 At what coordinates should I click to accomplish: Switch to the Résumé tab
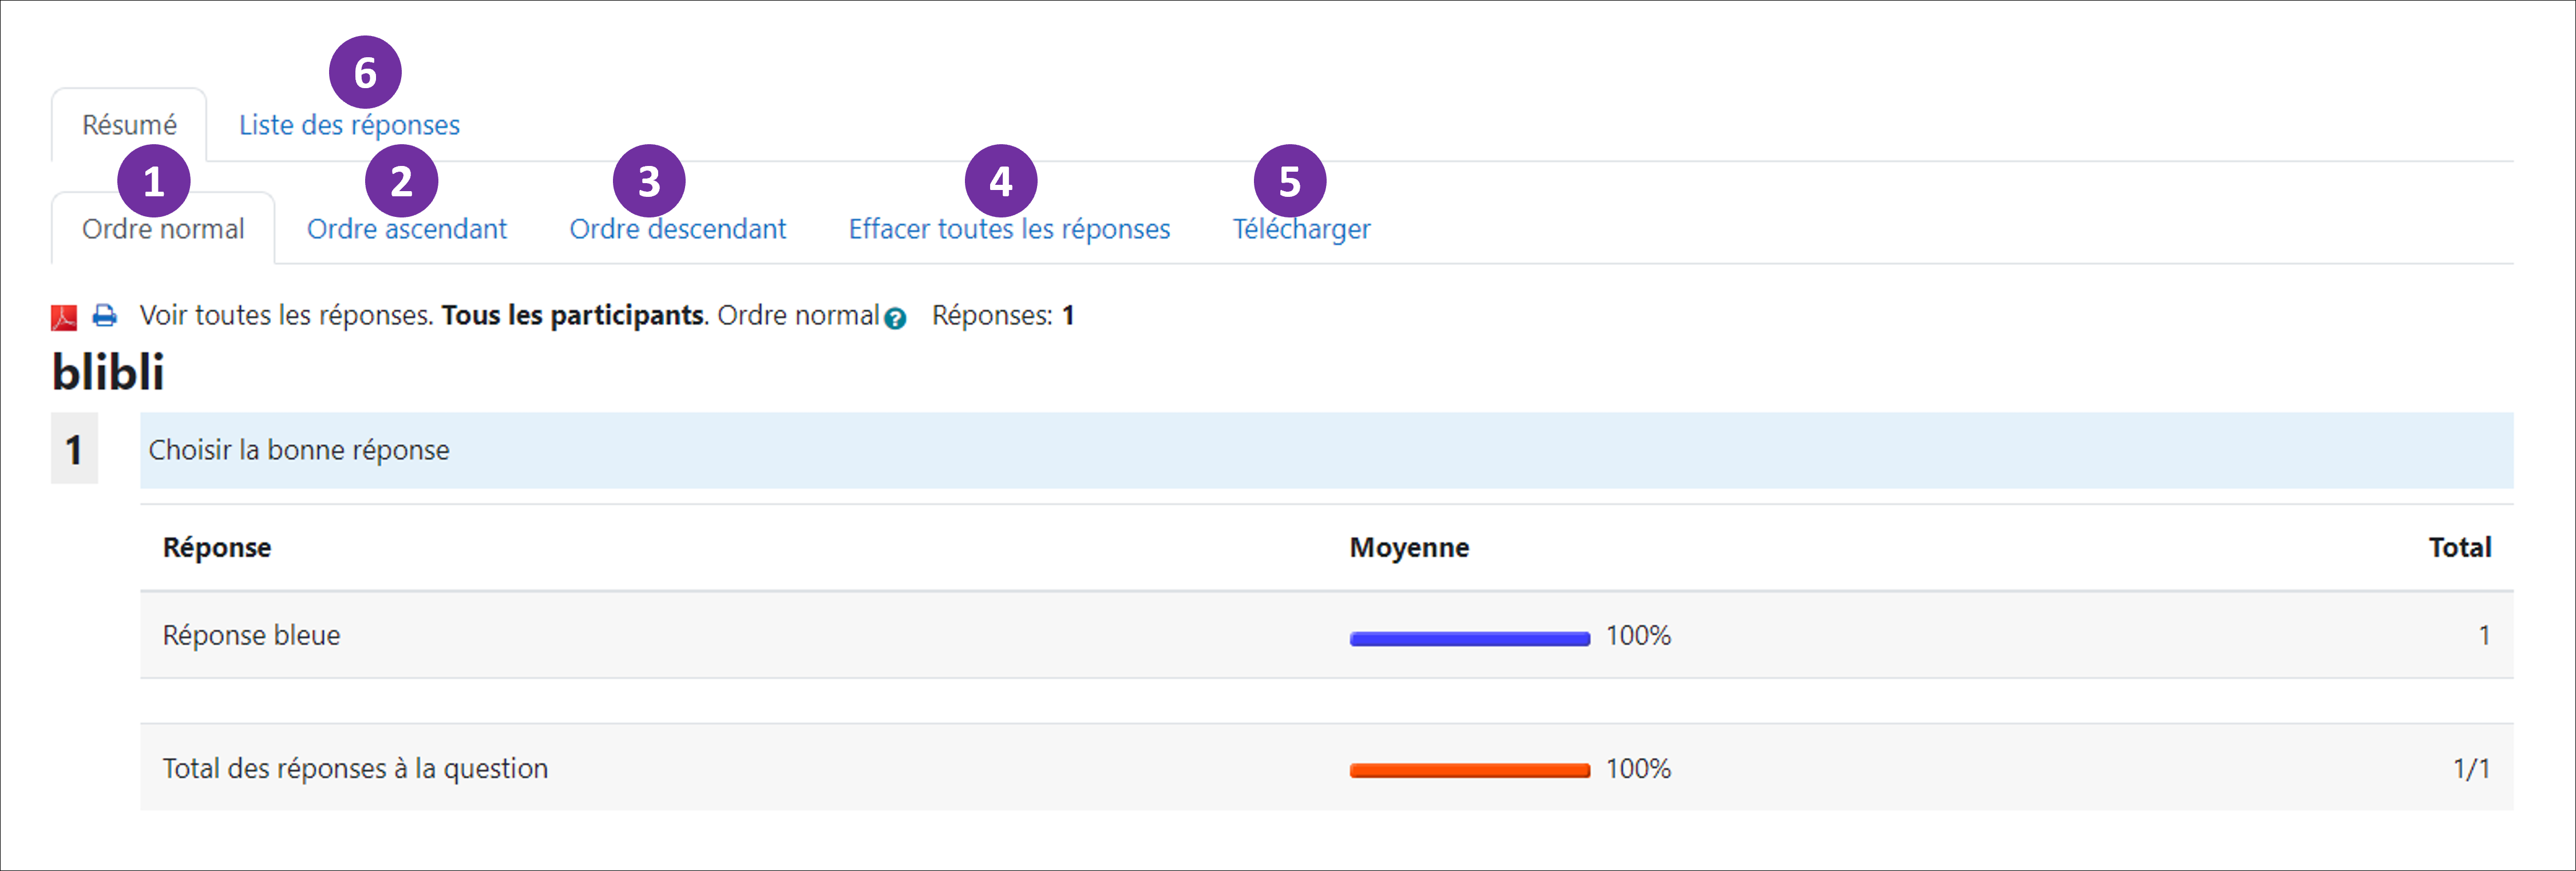click(x=129, y=126)
